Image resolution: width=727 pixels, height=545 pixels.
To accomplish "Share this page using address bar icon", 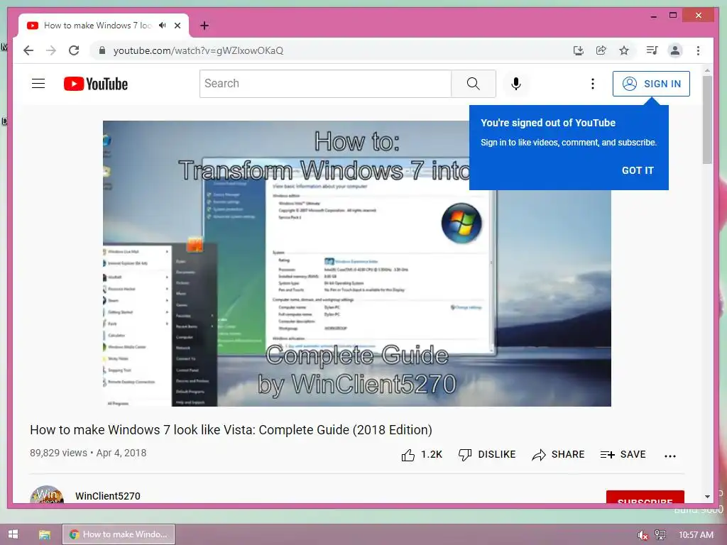I will [x=601, y=50].
